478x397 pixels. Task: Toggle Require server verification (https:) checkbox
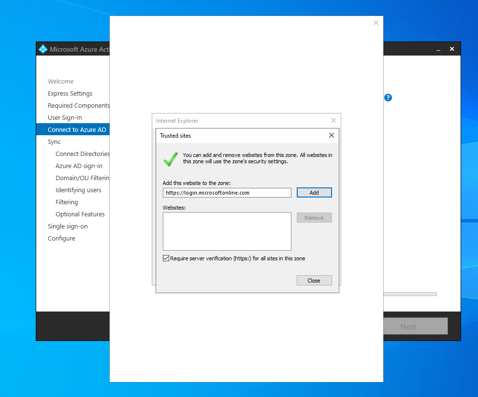click(166, 258)
